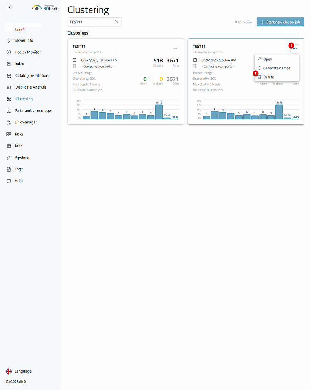Screen dimensions: 311x390
Task: Click the Clustering sidebar icon
Action: [x=9, y=99]
